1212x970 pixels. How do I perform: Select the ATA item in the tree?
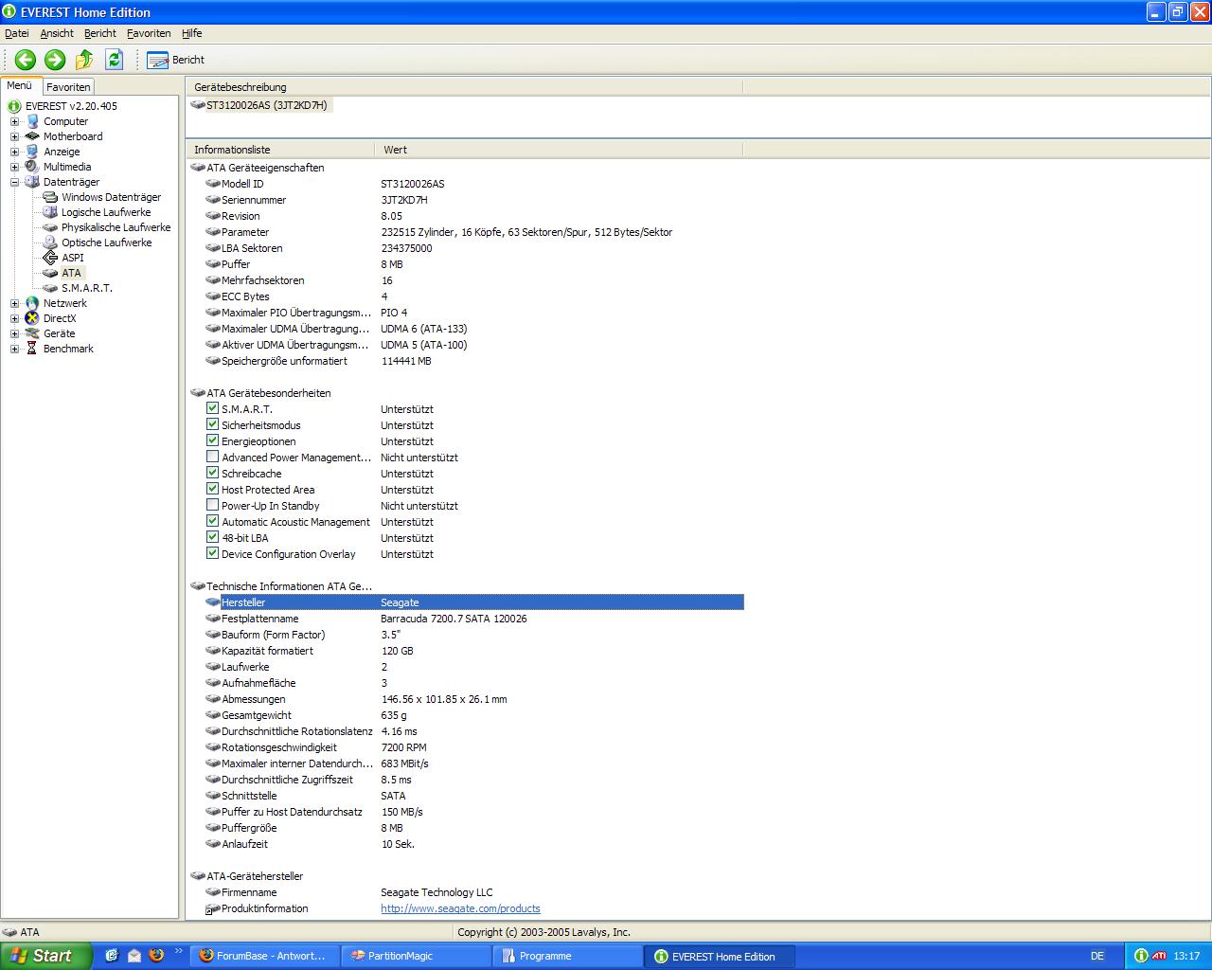(71, 273)
